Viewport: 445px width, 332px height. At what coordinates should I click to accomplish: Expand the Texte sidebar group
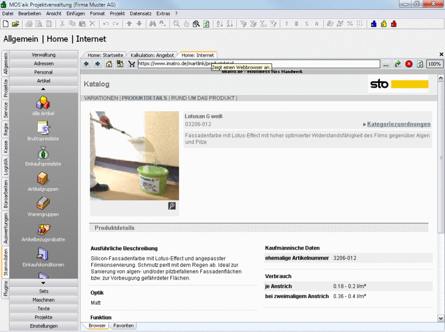[x=44, y=309]
